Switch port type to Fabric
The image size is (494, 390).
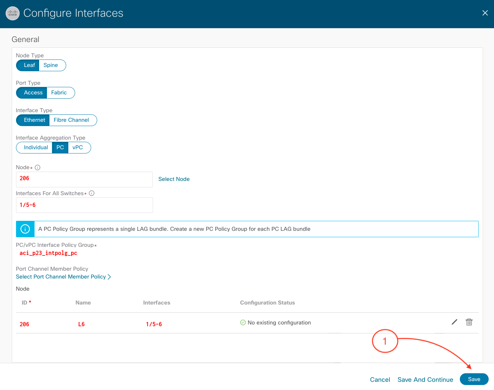pos(59,93)
